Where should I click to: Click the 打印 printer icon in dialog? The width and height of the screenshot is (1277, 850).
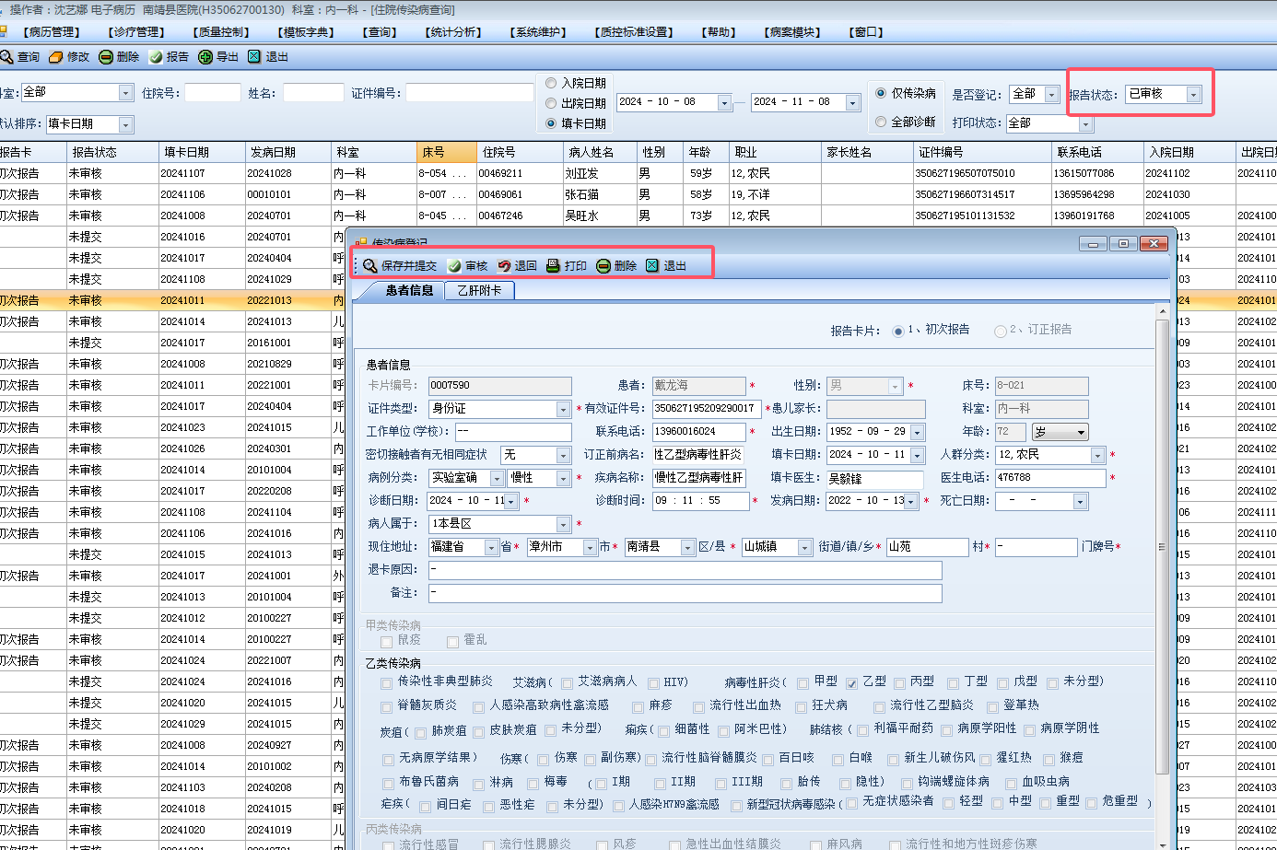click(554, 265)
